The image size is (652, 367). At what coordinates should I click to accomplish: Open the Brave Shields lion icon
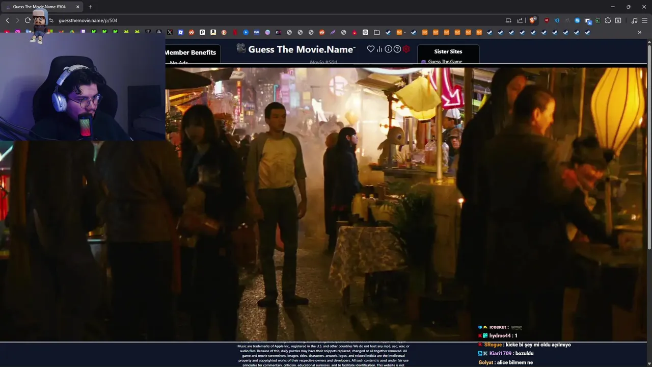pos(533,20)
